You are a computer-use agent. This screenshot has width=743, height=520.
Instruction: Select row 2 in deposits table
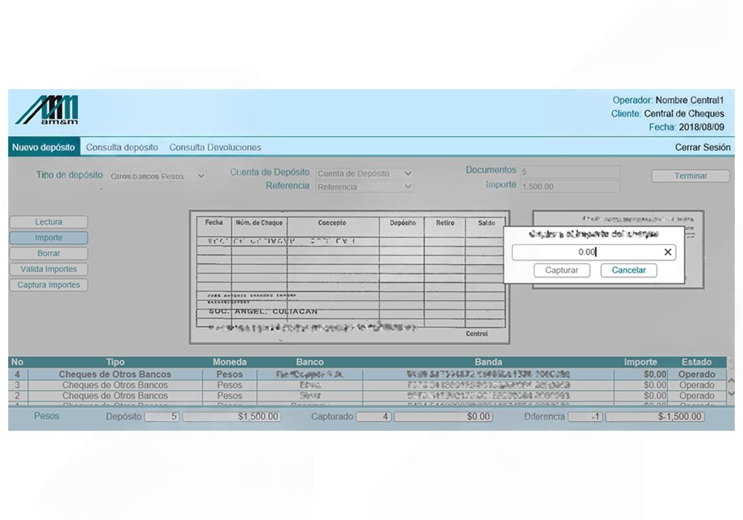click(367, 395)
